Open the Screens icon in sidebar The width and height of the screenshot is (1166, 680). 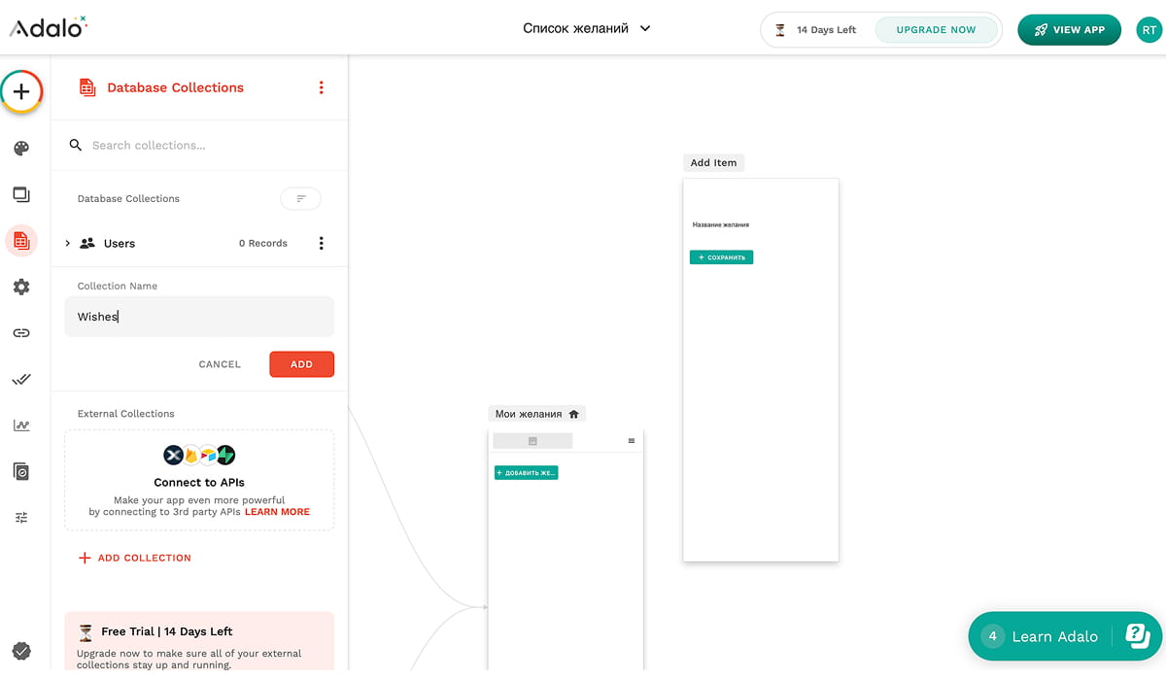pyautogui.click(x=21, y=194)
